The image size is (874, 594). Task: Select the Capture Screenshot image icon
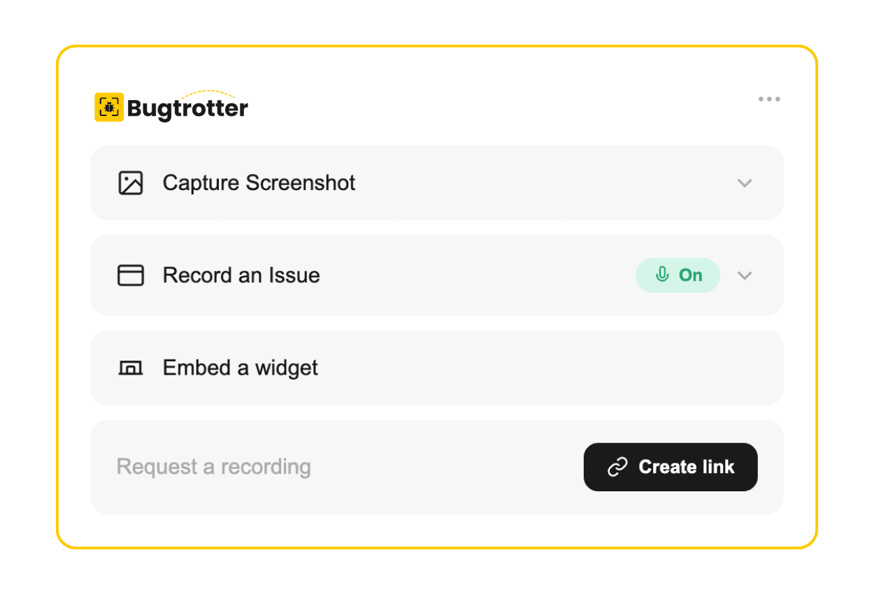click(130, 182)
